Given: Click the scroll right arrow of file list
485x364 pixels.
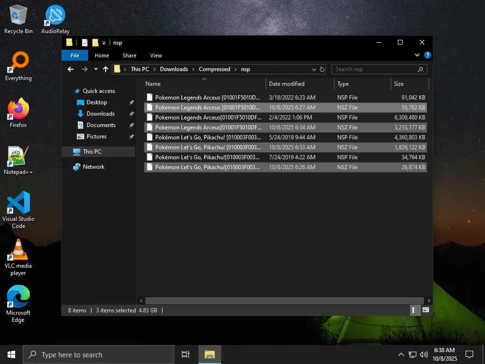Looking at the screenshot, I should 429,300.
